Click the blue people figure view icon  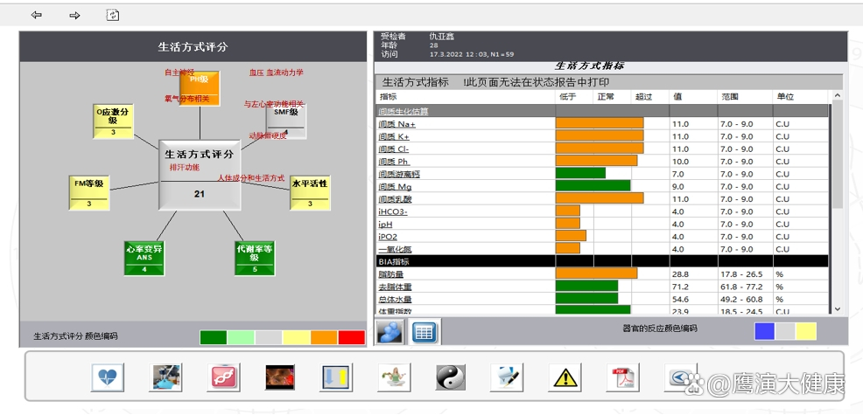pyautogui.click(x=389, y=332)
